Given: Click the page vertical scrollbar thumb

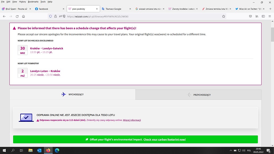Looking at the screenshot, I should point(272,35).
